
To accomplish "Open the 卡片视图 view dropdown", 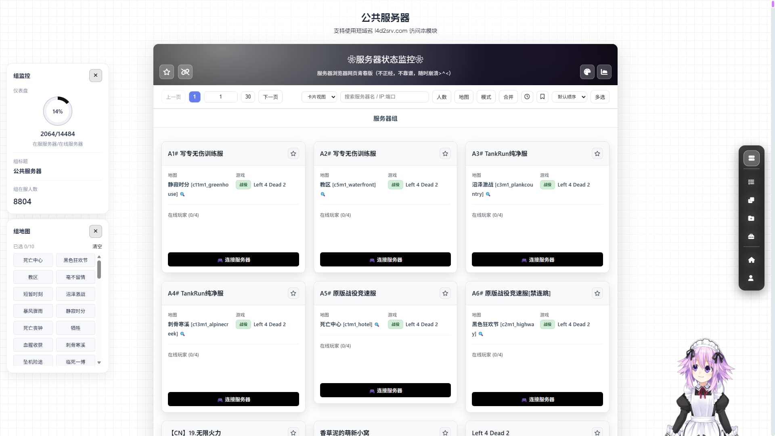I will (x=319, y=97).
